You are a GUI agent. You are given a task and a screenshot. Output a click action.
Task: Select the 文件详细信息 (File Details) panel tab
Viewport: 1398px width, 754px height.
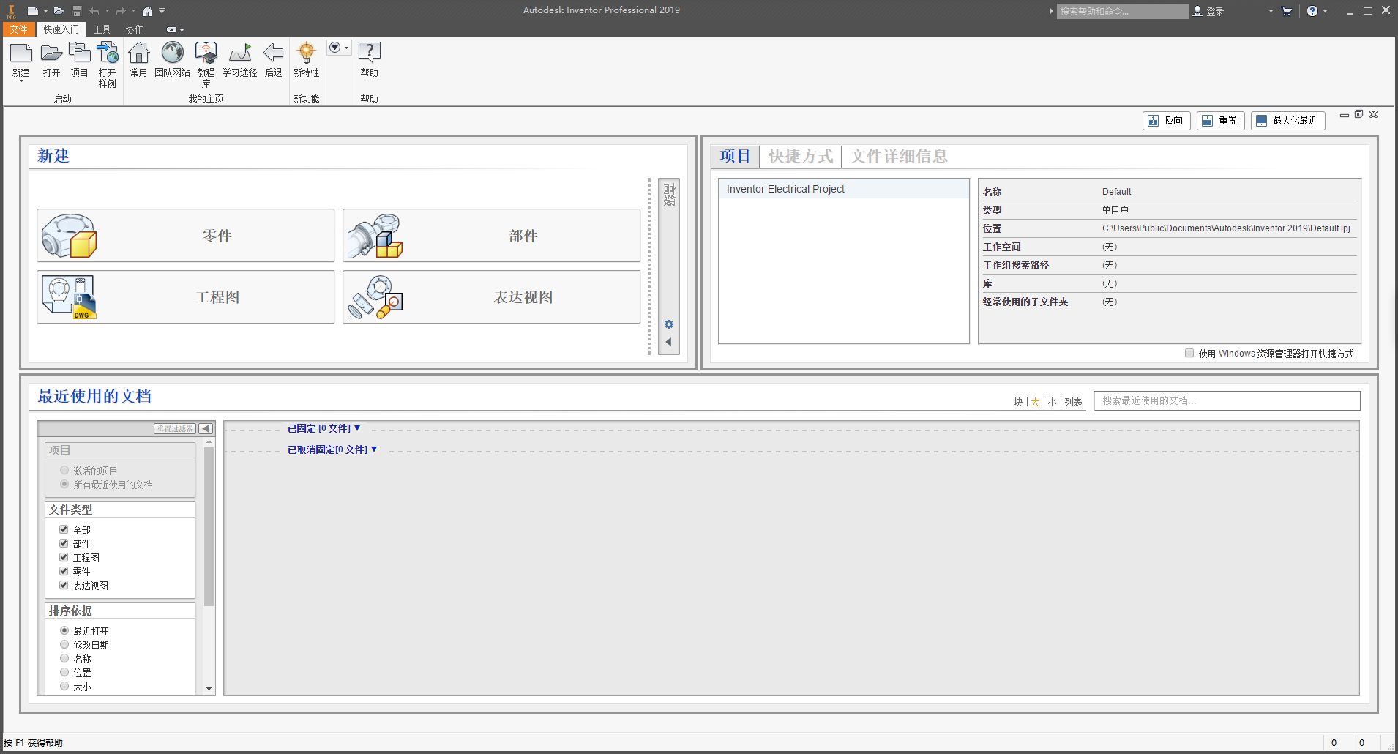(899, 156)
